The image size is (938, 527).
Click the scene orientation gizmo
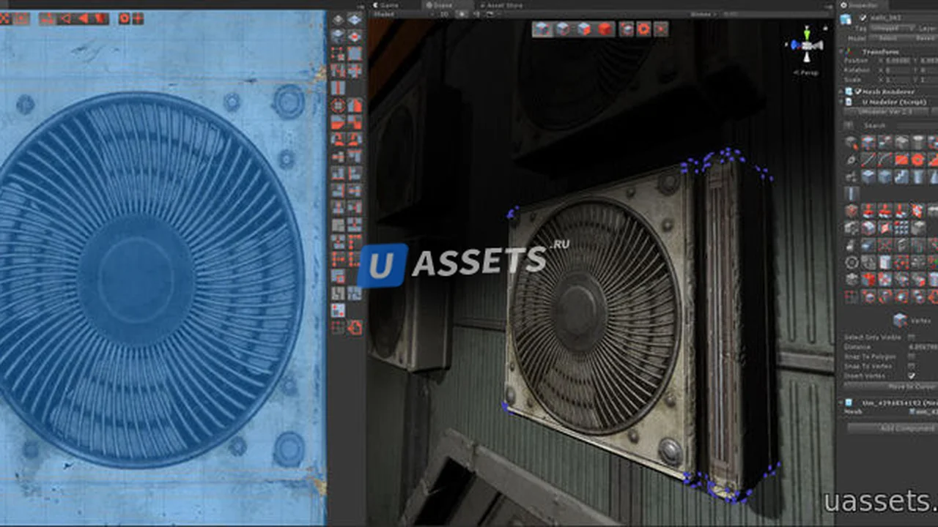(806, 45)
